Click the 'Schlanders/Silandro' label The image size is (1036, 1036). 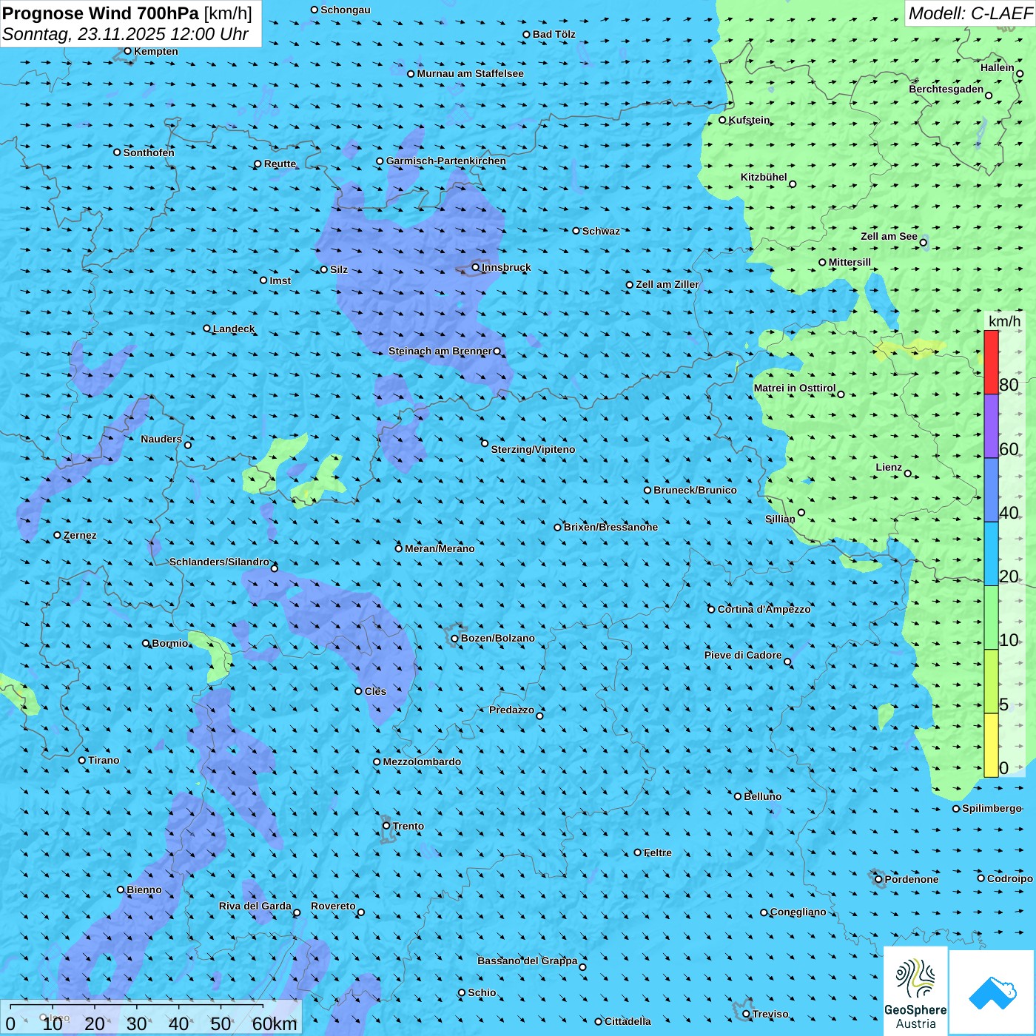(x=219, y=562)
